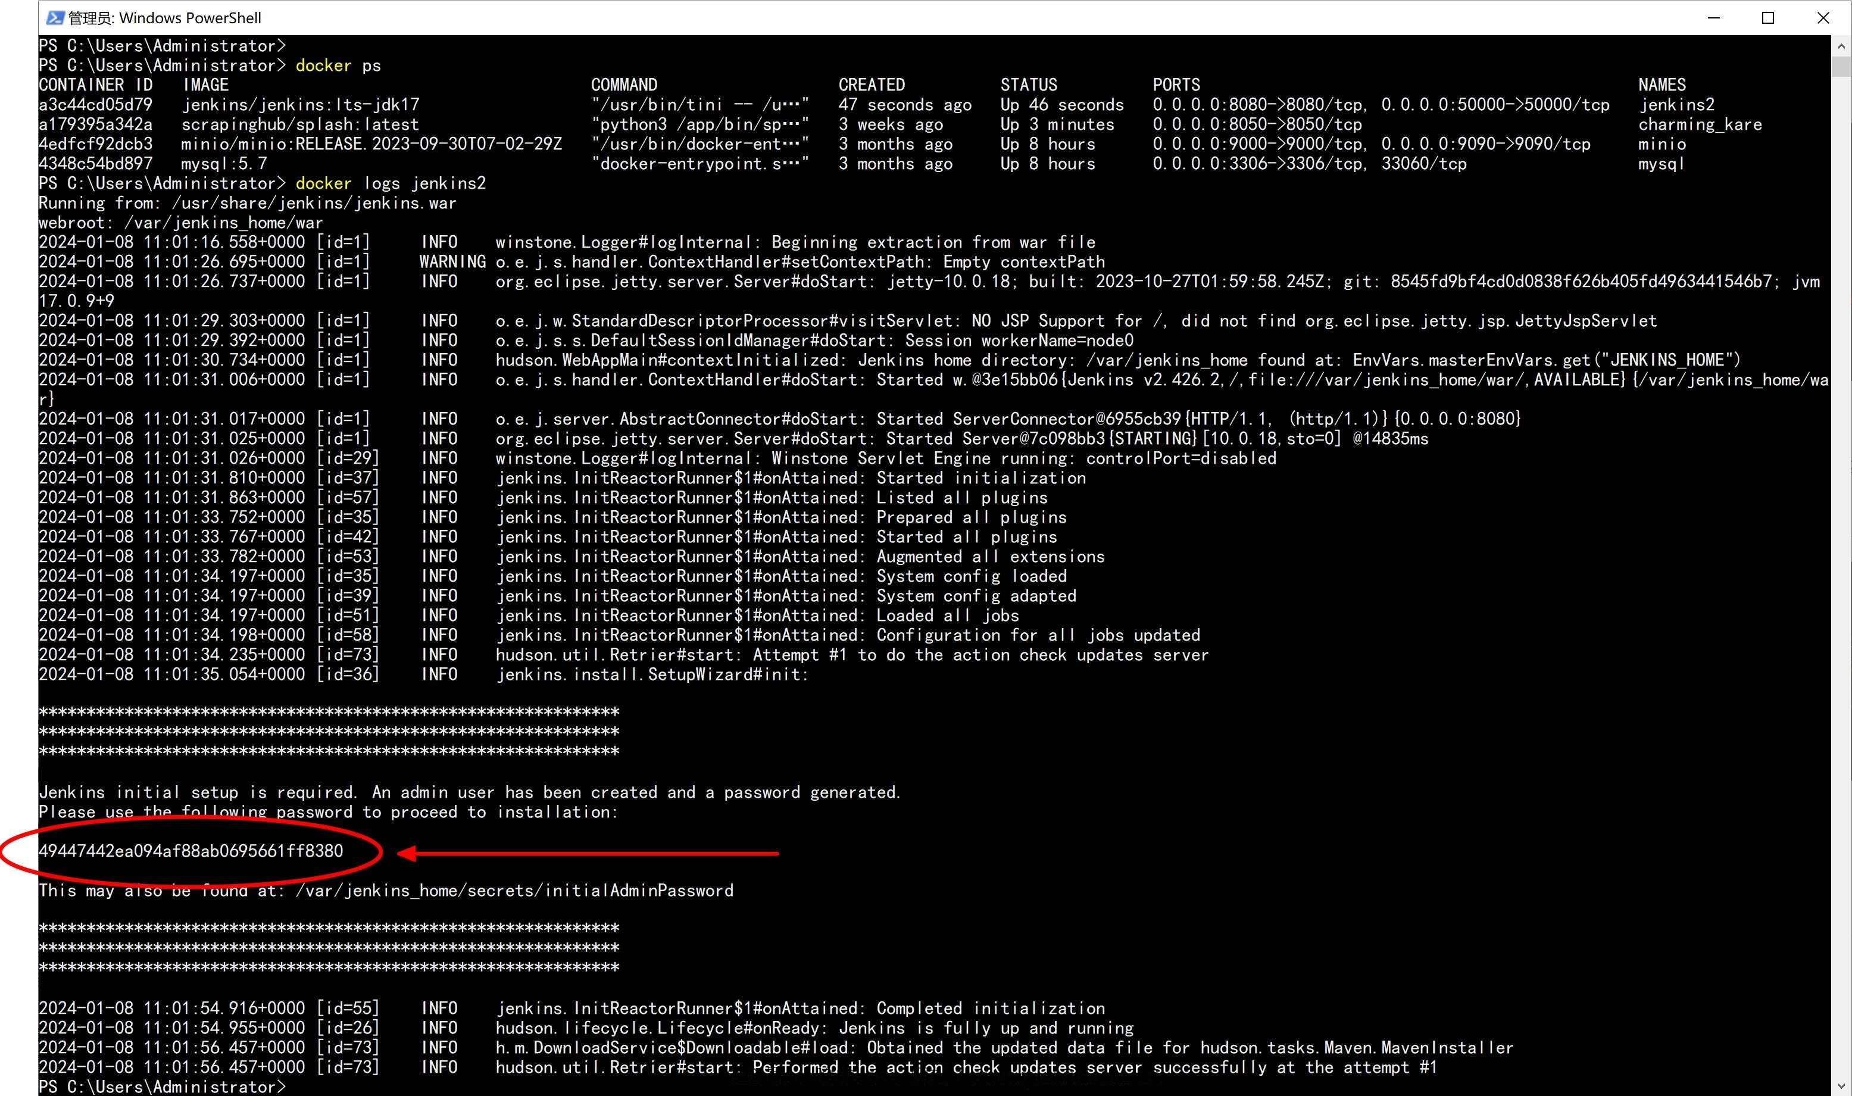The width and height of the screenshot is (1852, 1096).
Task: Click the WARNING log level entry
Action: (x=452, y=261)
